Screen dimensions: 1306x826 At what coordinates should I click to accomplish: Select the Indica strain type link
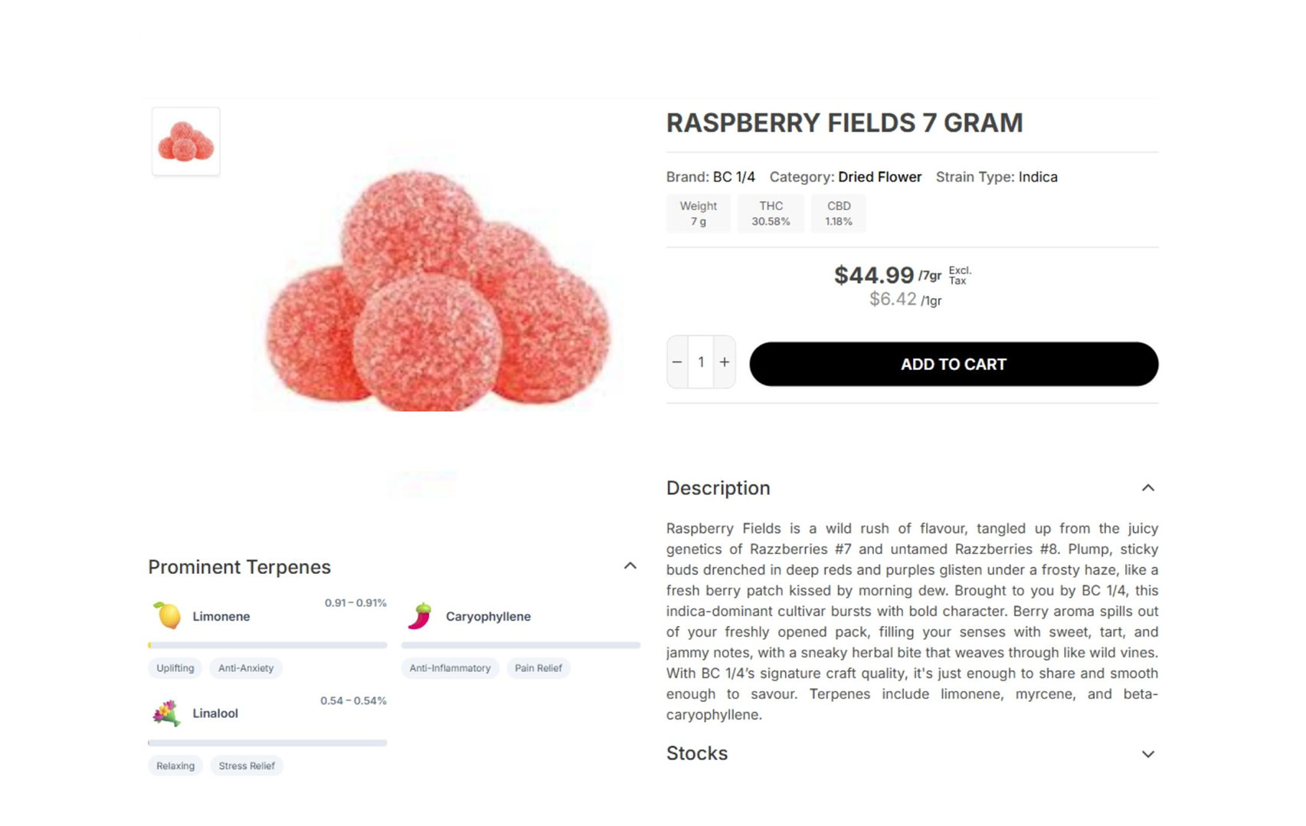pos(1038,177)
